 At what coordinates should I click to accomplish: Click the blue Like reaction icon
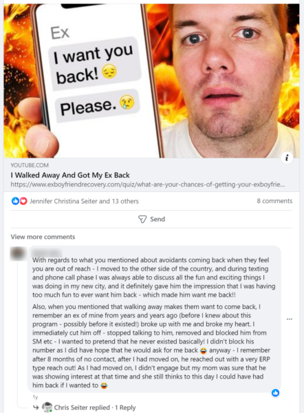pyautogui.click(x=15, y=201)
